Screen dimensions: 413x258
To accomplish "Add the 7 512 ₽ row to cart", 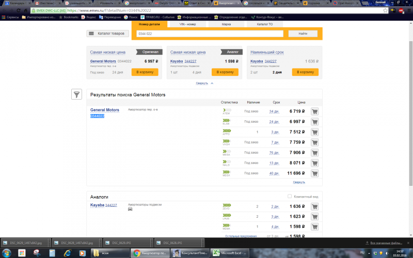I will click(x=314, y=132).
